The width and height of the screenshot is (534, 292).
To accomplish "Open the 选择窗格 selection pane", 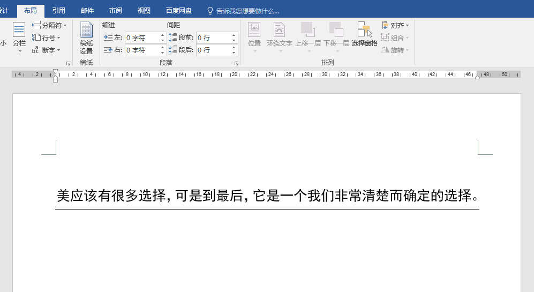I will (364, 34).
